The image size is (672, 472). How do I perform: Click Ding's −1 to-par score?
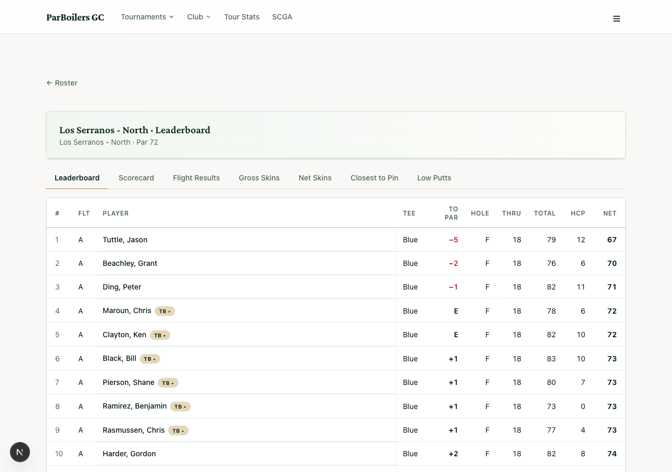tap(454, 287)
